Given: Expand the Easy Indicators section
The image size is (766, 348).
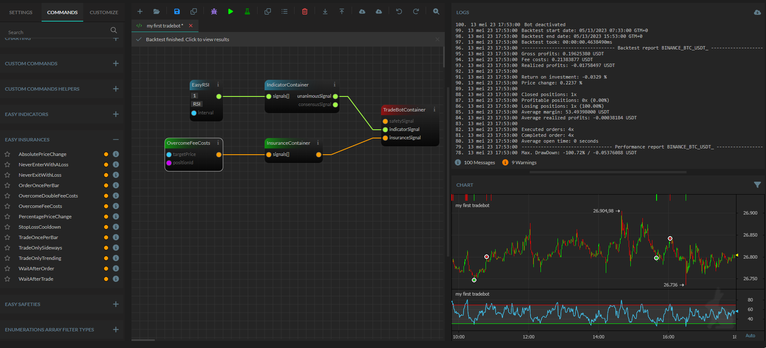Looking at the screenshot, I should pos(116,114).
